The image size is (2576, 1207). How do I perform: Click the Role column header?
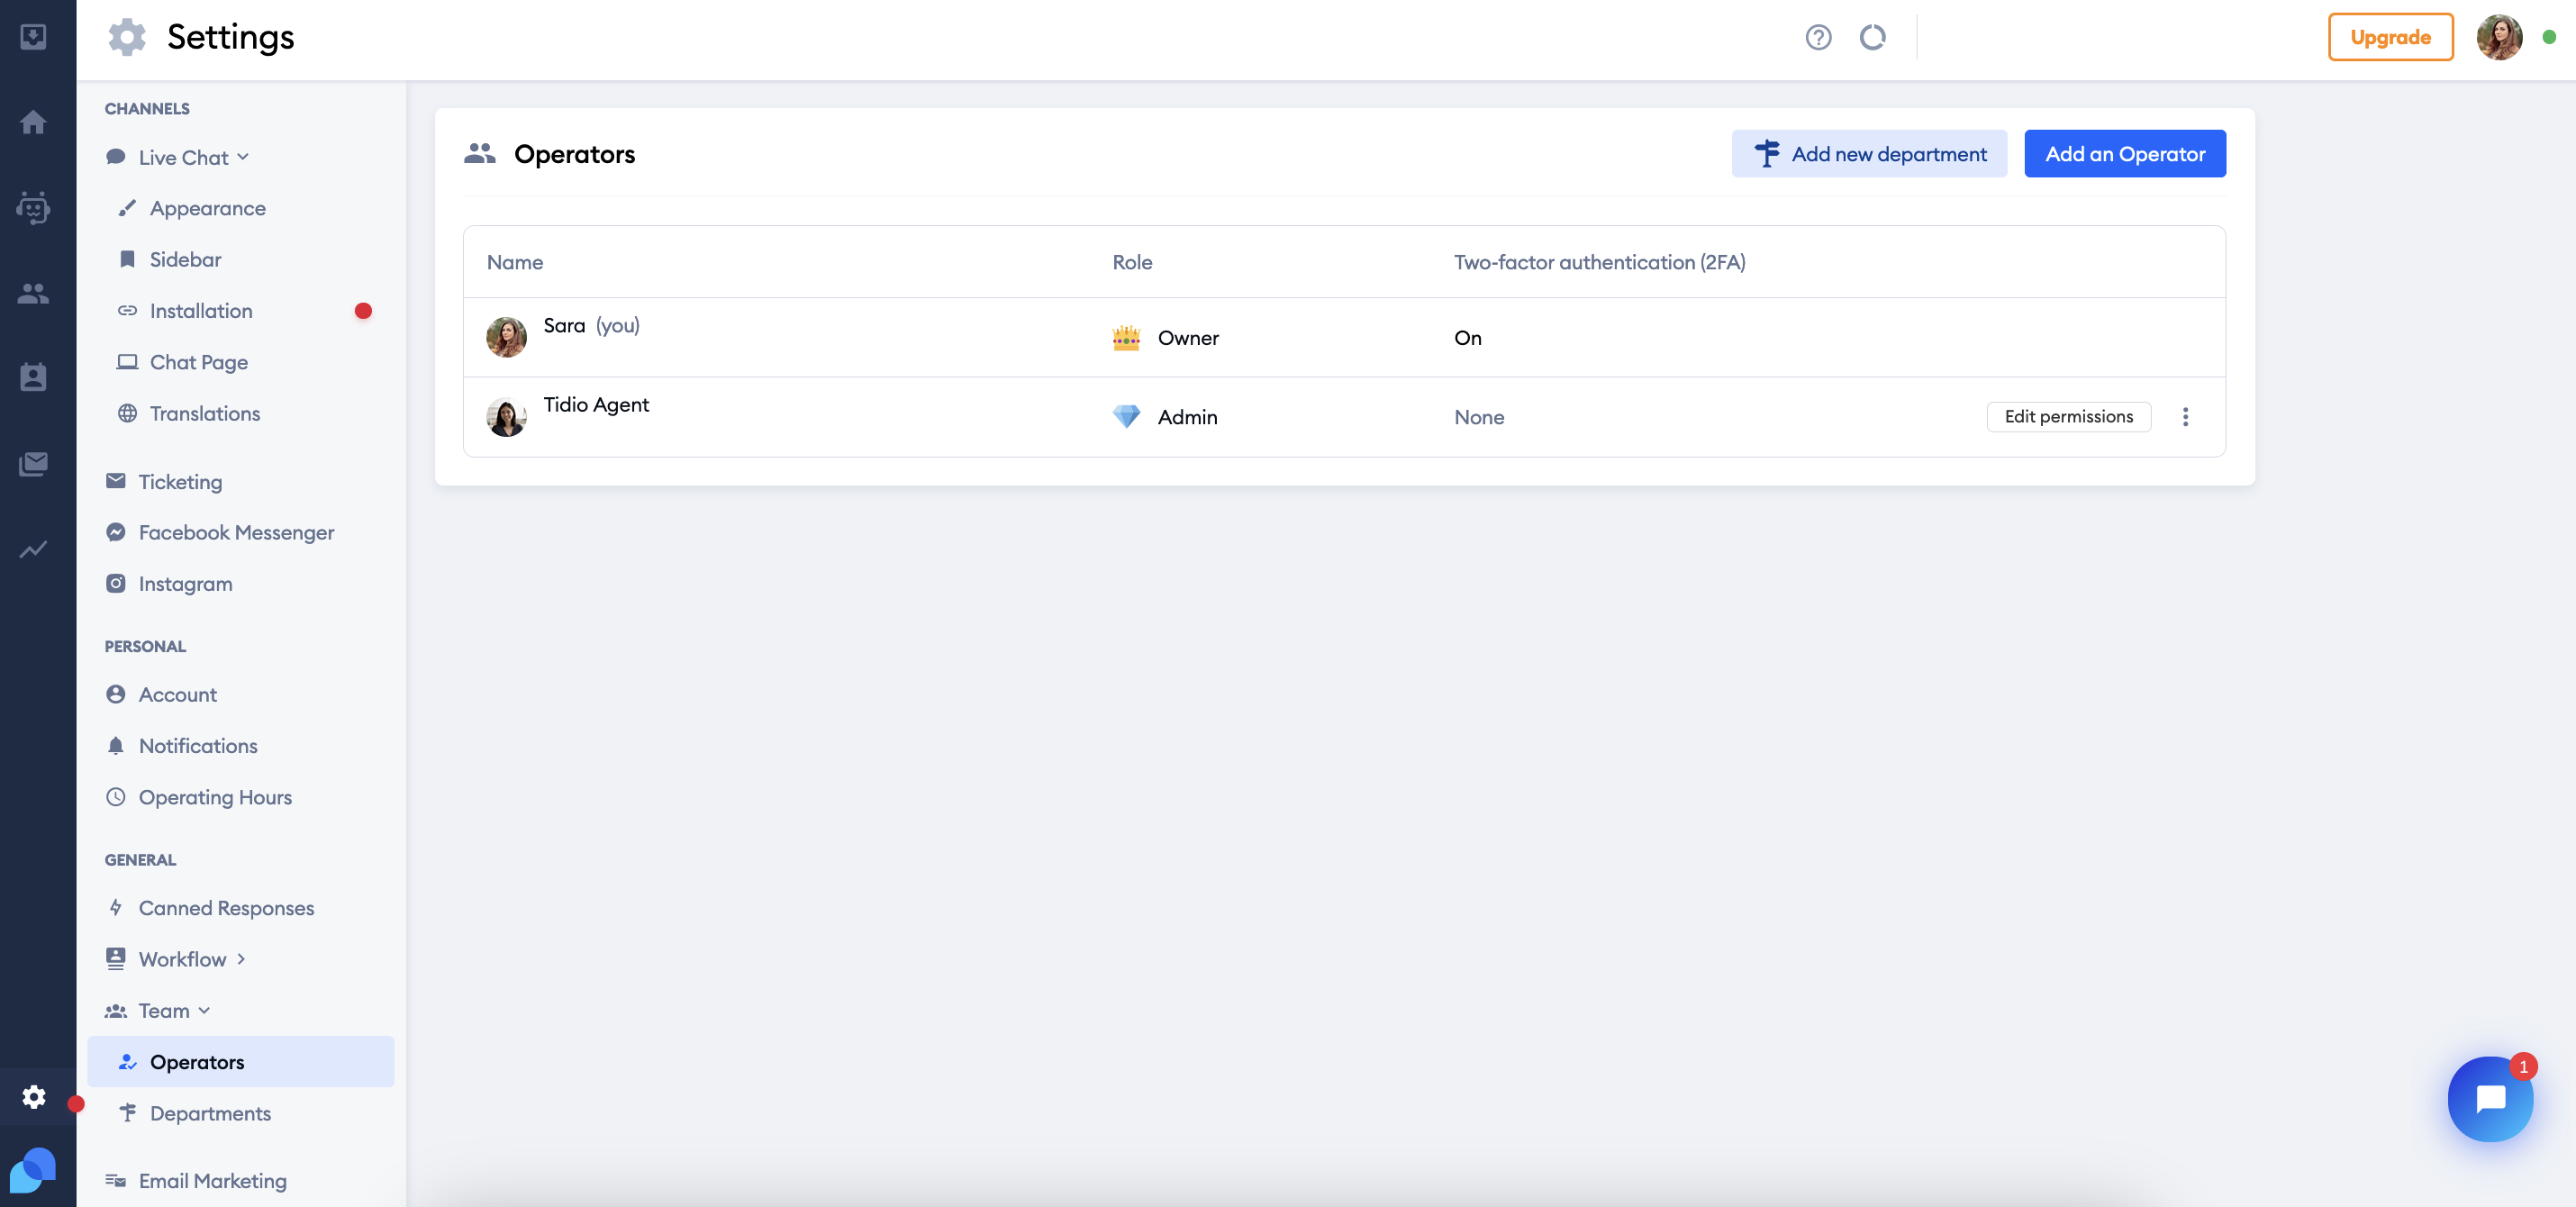pyautogui.click(x=1132, y=262)
